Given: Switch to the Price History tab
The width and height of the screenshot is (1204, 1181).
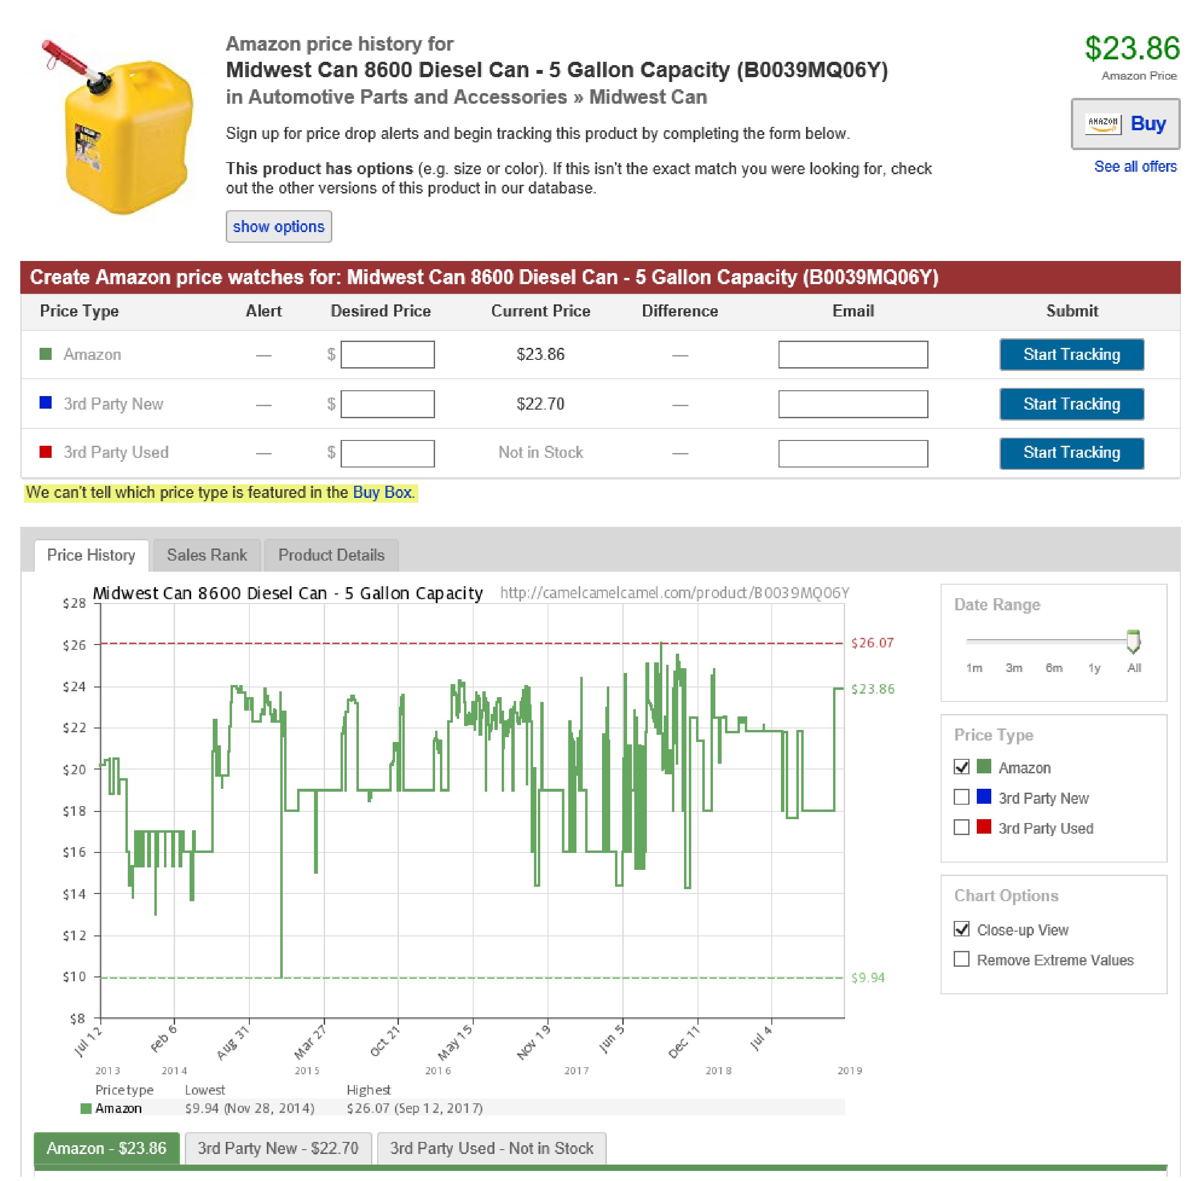Looking at the screenshot, I should (91, 555).
